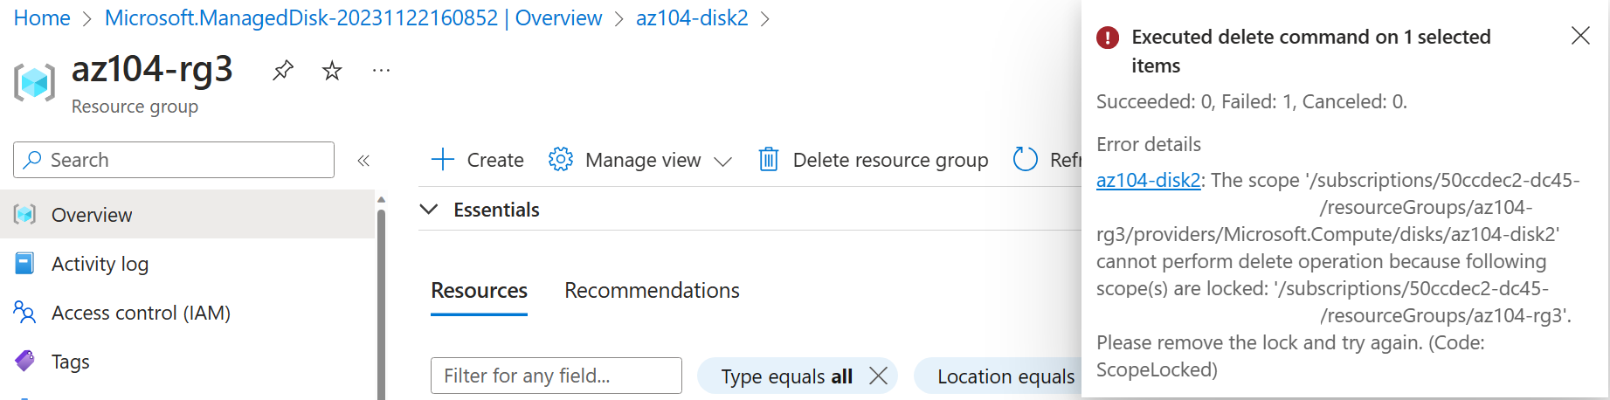Click the Create plus icon

point(443,160)
